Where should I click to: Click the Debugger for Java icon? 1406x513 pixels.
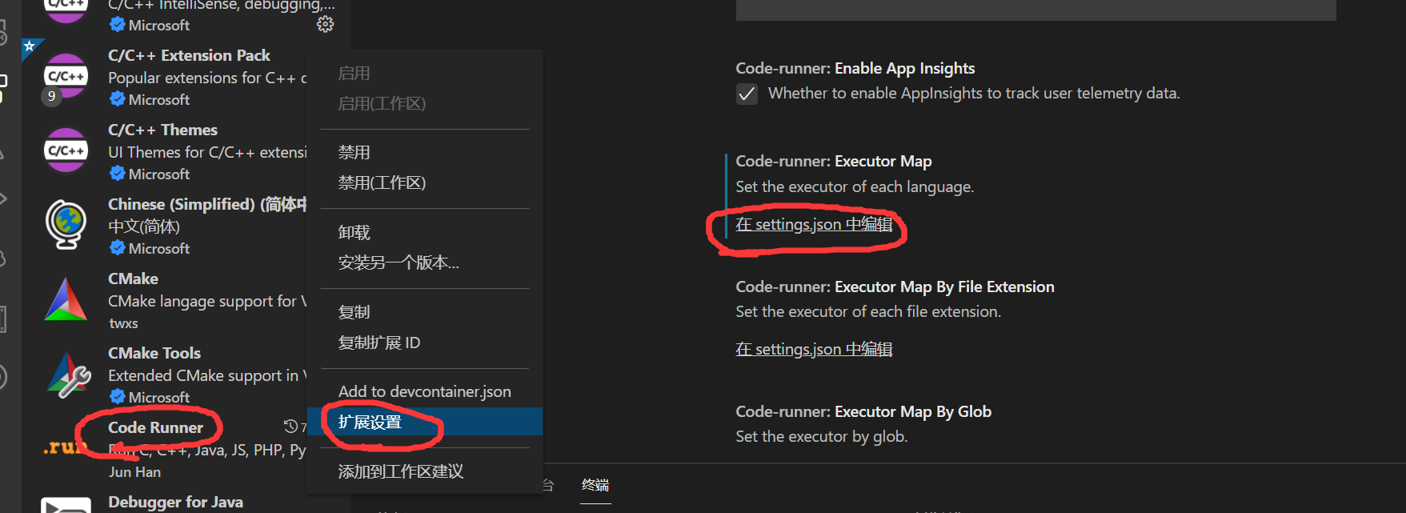tap(66, 505)
